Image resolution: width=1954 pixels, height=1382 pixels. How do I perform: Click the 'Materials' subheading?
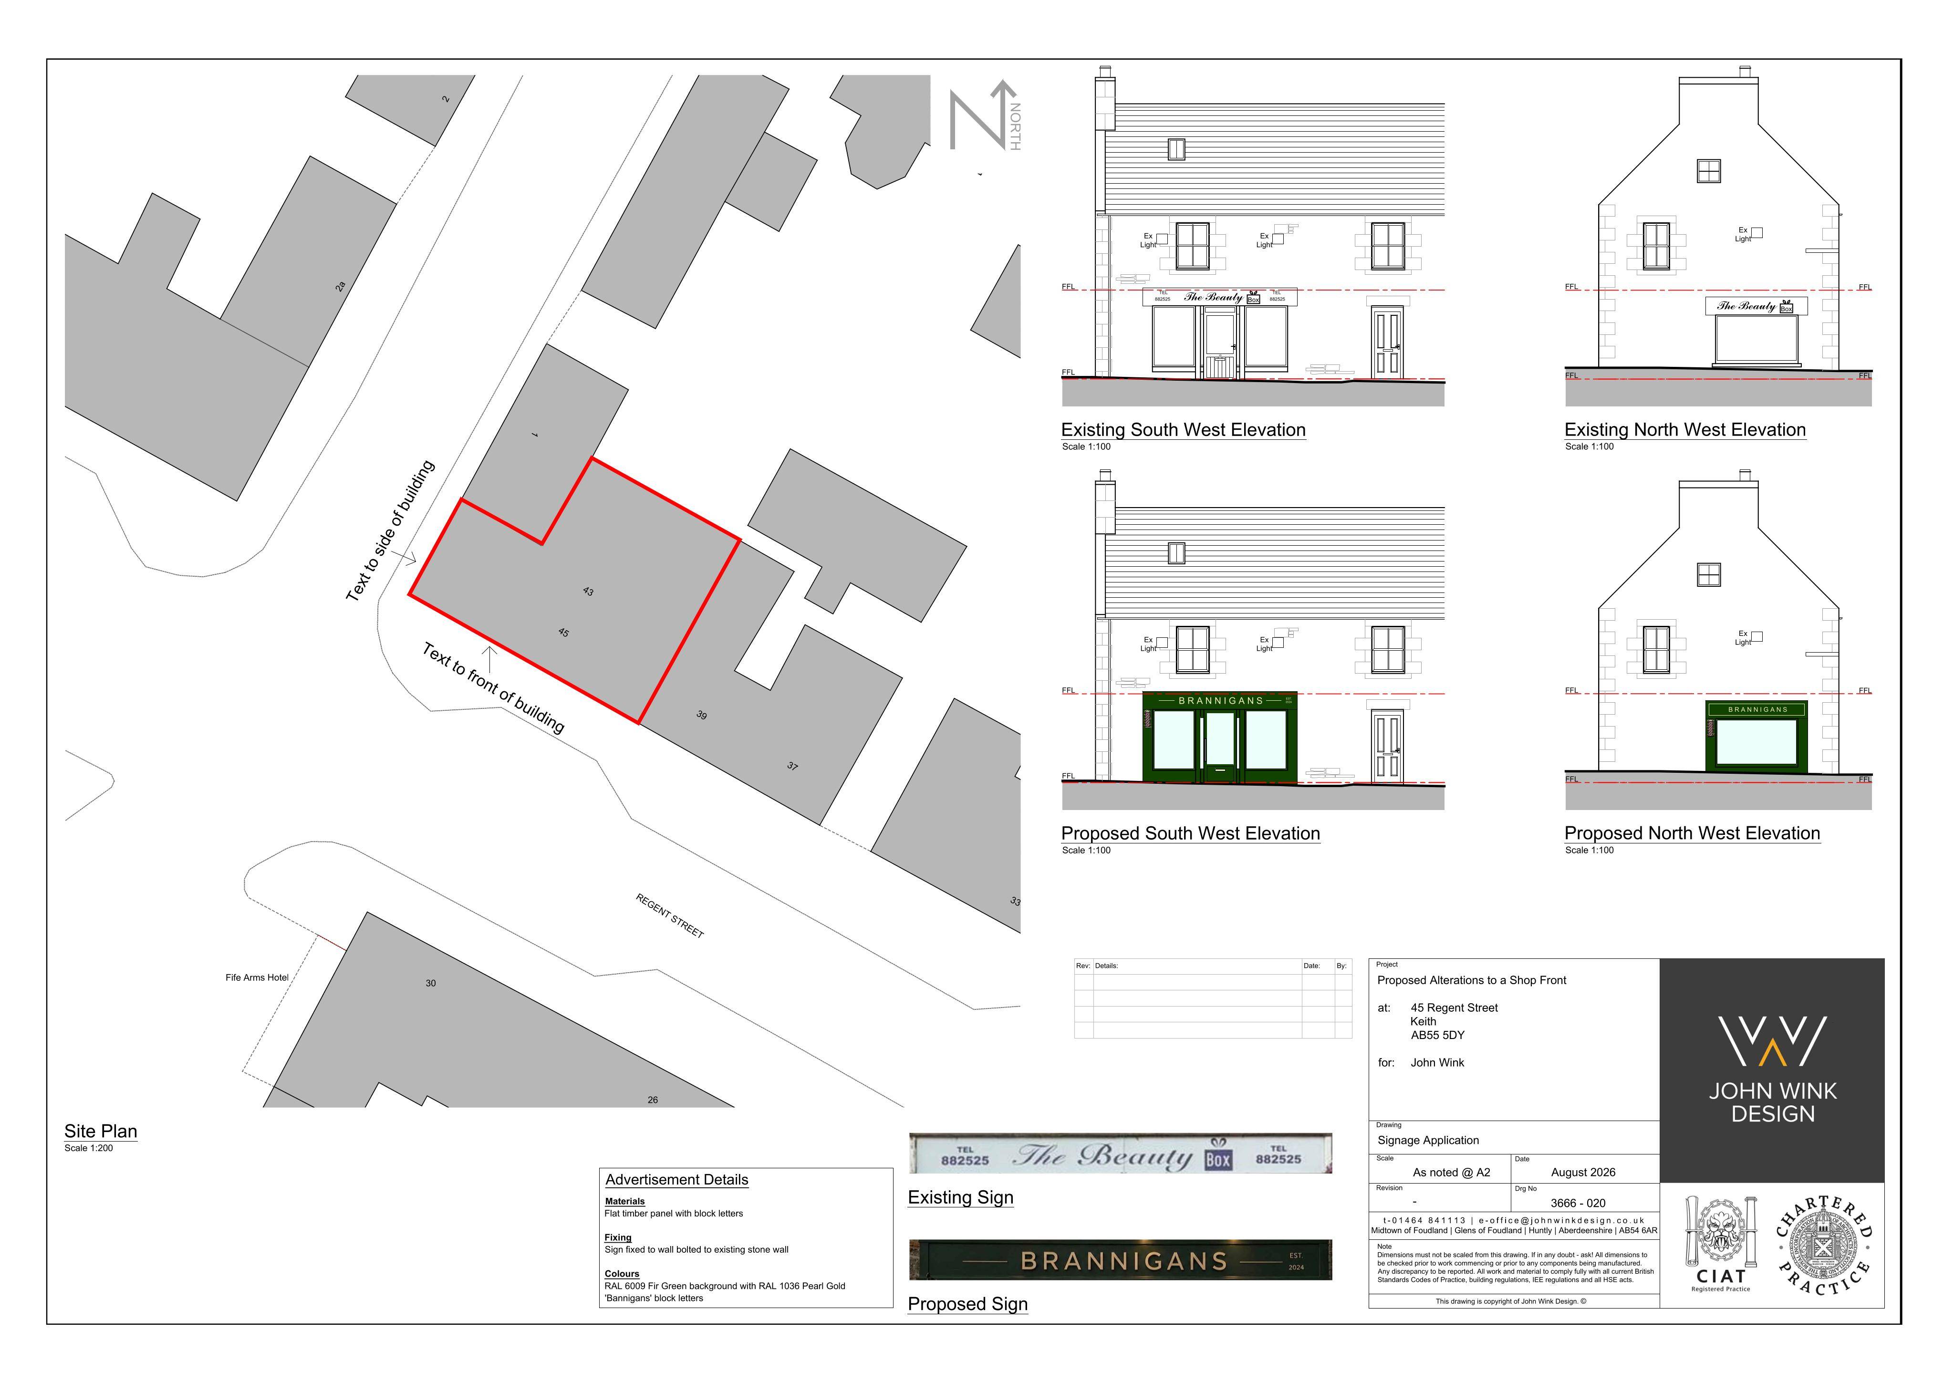pos(624,1202)
